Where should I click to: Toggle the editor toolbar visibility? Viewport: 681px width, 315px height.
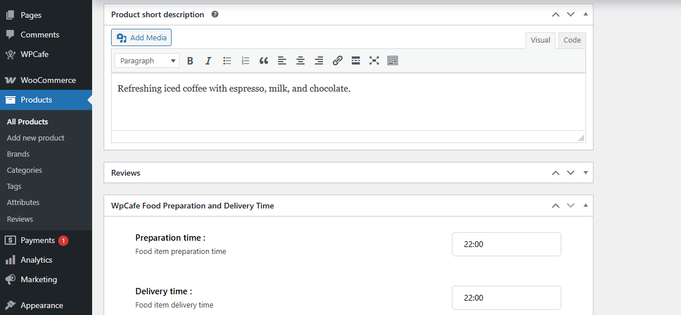coord(393,60)
